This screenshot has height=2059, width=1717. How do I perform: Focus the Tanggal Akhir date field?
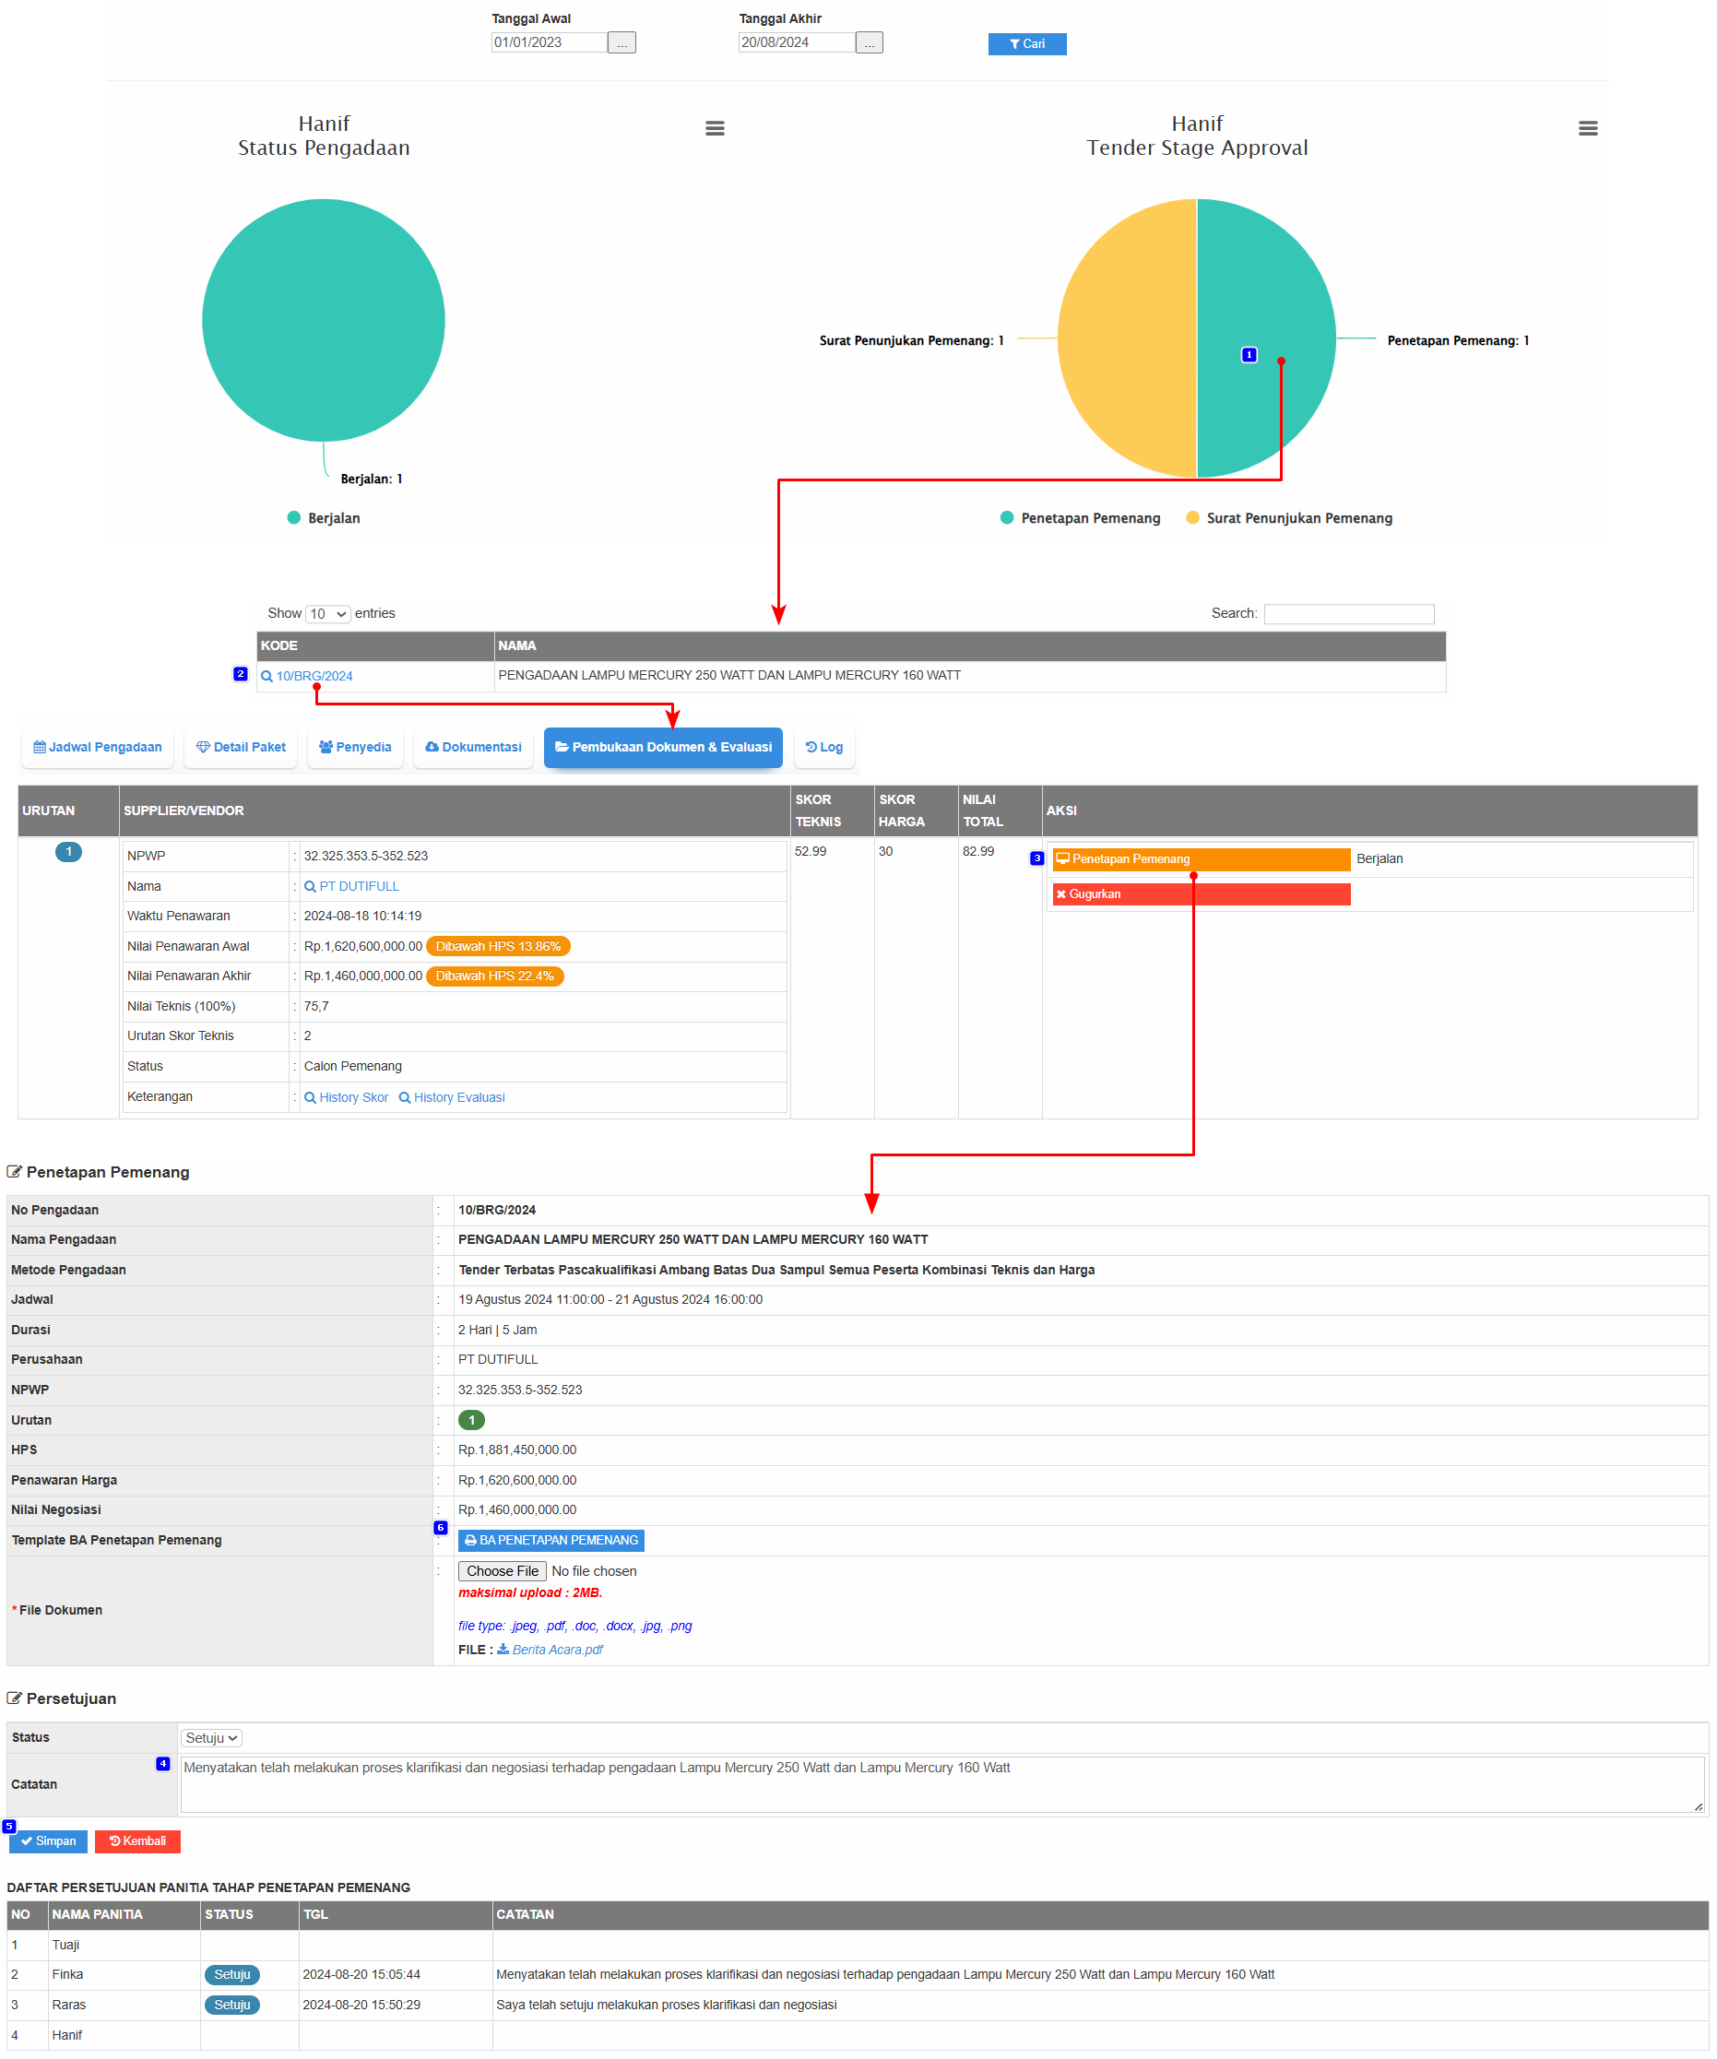pos(796,42)
